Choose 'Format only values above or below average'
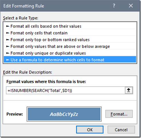This screenshot has height=138, width=141. [70, 46]
